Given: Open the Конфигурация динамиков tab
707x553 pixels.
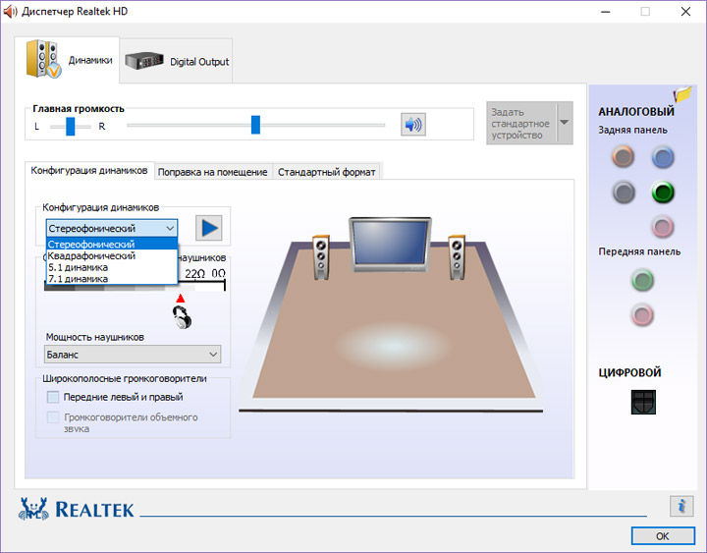Looking at the screenshot, I should 89,171.
